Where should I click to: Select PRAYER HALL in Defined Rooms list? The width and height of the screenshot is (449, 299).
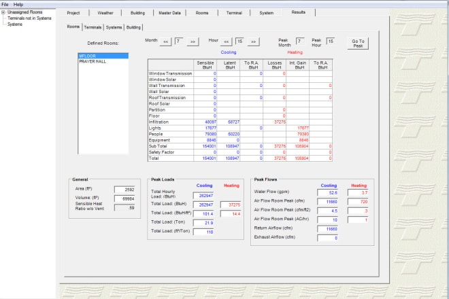click(92, 61)
